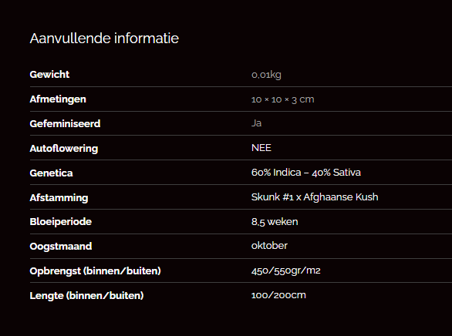452x336 pixels.
Task: Click the Oogstmaand label
Action: click(x=61, y=247)
